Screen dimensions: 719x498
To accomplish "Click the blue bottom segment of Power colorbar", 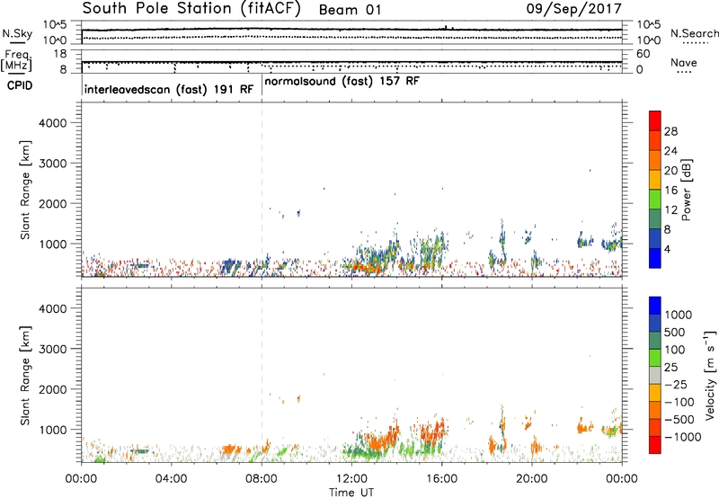I will (655, 258).
